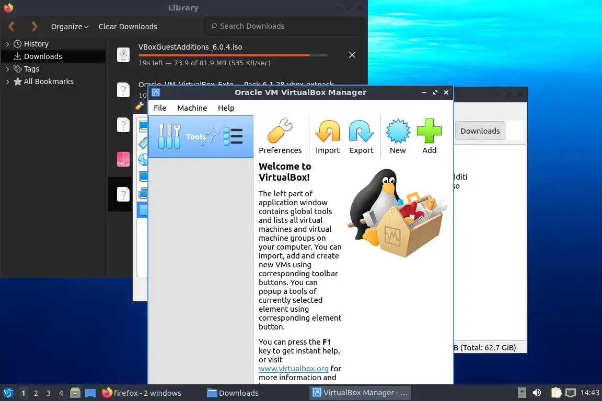
Task: Expand the History tree item
Action: tap(7, 44)
